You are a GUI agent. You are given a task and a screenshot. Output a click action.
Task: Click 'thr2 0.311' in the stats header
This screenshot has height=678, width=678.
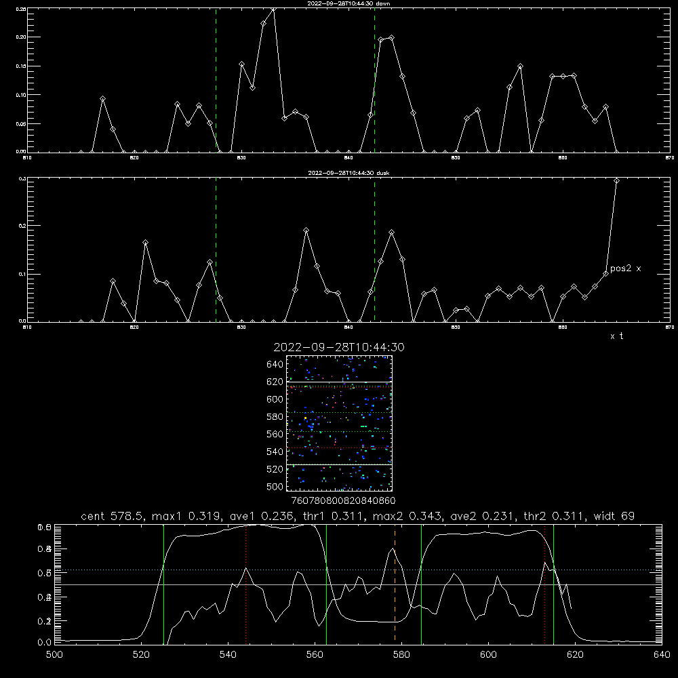coord(556,516)
